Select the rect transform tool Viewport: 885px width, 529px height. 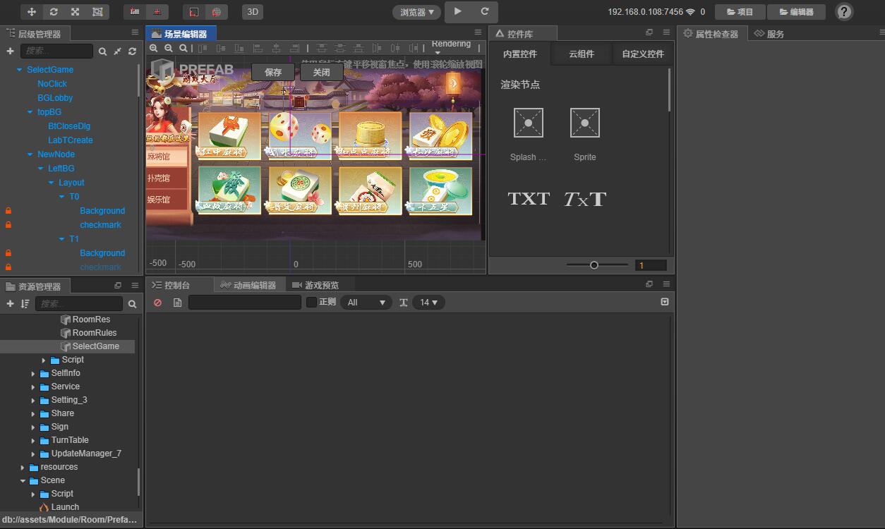[x=97, y=12]
